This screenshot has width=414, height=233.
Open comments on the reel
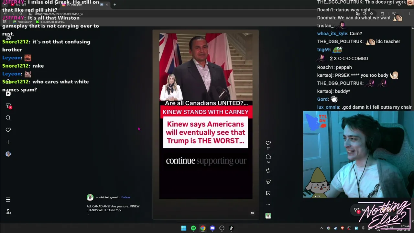pyautogui.click(x=268, y=157)
